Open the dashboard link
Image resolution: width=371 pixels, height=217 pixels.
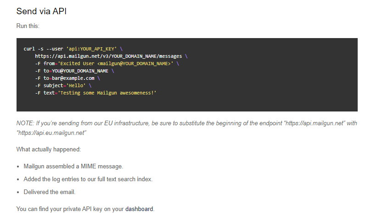pos(139,209)
